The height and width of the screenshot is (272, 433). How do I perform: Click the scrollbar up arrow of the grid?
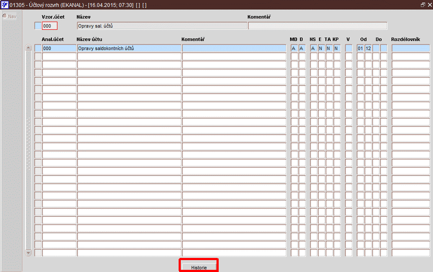[28, 48]
